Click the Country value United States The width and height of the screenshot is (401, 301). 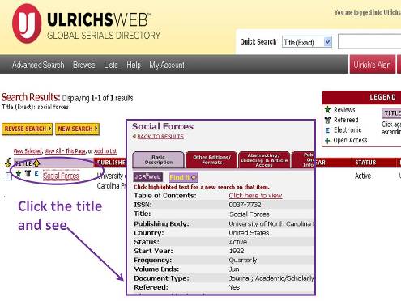tap(249, 233)
